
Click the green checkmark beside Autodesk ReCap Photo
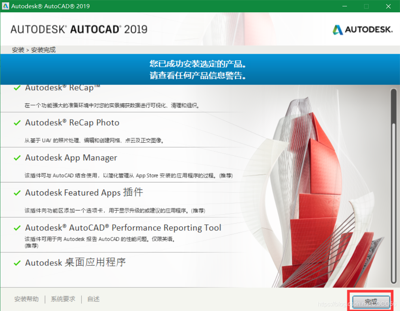point(17,123)
